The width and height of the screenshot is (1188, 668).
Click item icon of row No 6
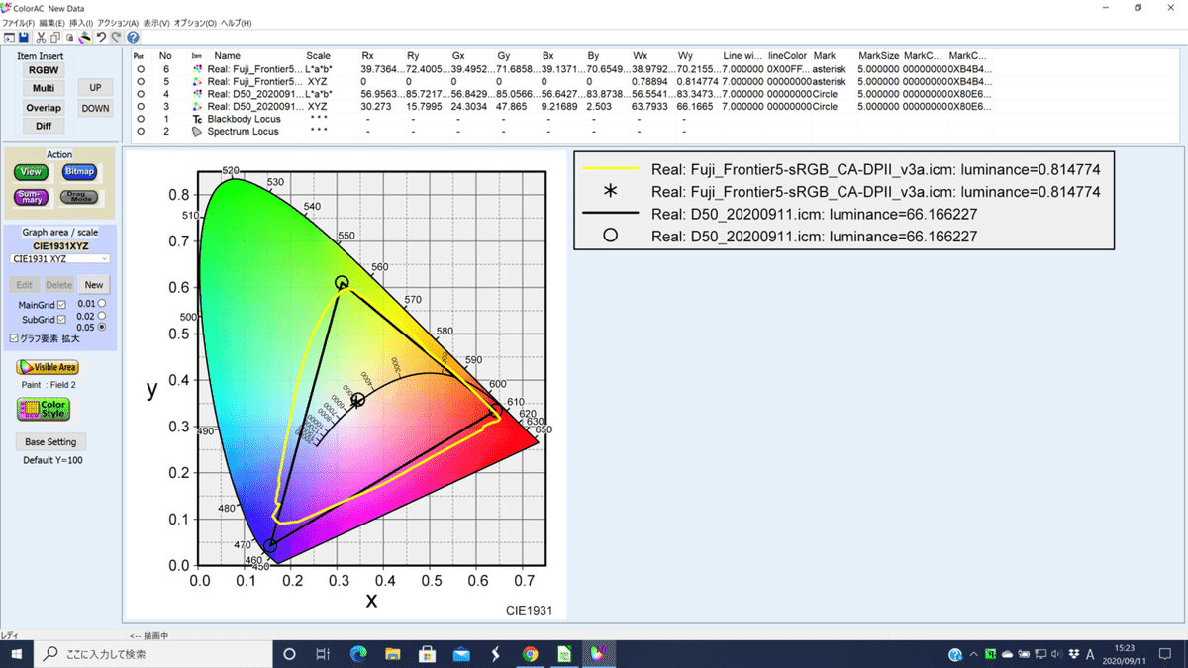coord(196,69)
